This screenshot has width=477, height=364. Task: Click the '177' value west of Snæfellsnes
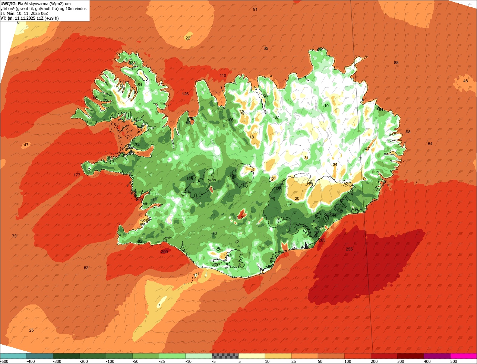[77, 175]
